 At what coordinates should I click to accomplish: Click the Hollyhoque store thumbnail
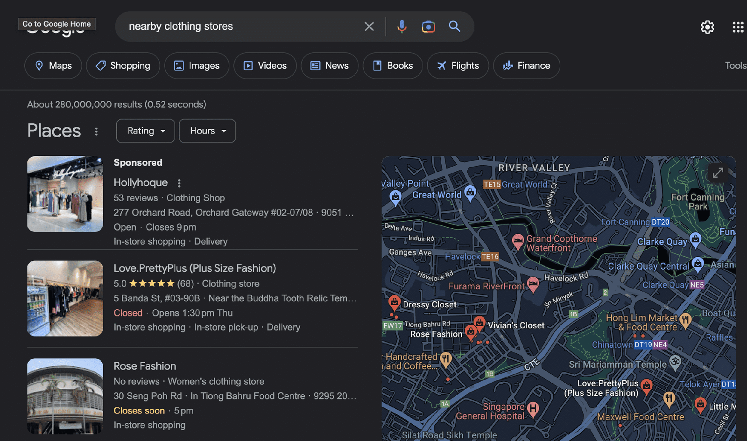[x=65, y=194]
